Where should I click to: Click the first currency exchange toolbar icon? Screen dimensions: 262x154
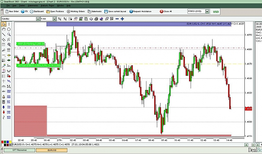click(60, 19)
